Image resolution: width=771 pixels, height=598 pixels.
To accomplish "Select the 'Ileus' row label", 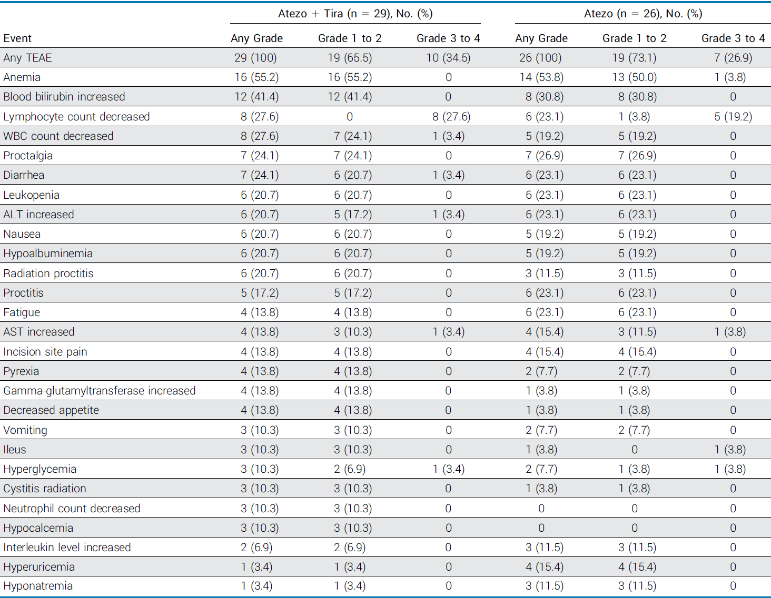I will click(x=15, y=450).
